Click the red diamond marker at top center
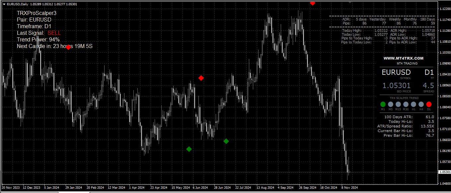Screen dimensions: 451x193 tap(312, 3)
